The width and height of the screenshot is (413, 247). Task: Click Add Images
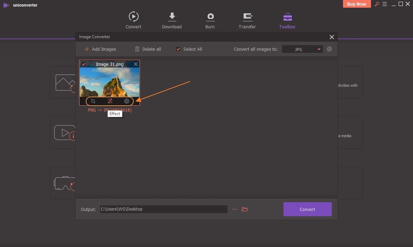[100, 49]
